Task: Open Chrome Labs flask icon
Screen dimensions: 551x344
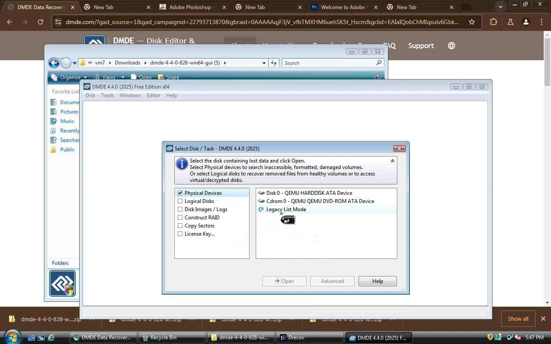Action: (511, 22)
